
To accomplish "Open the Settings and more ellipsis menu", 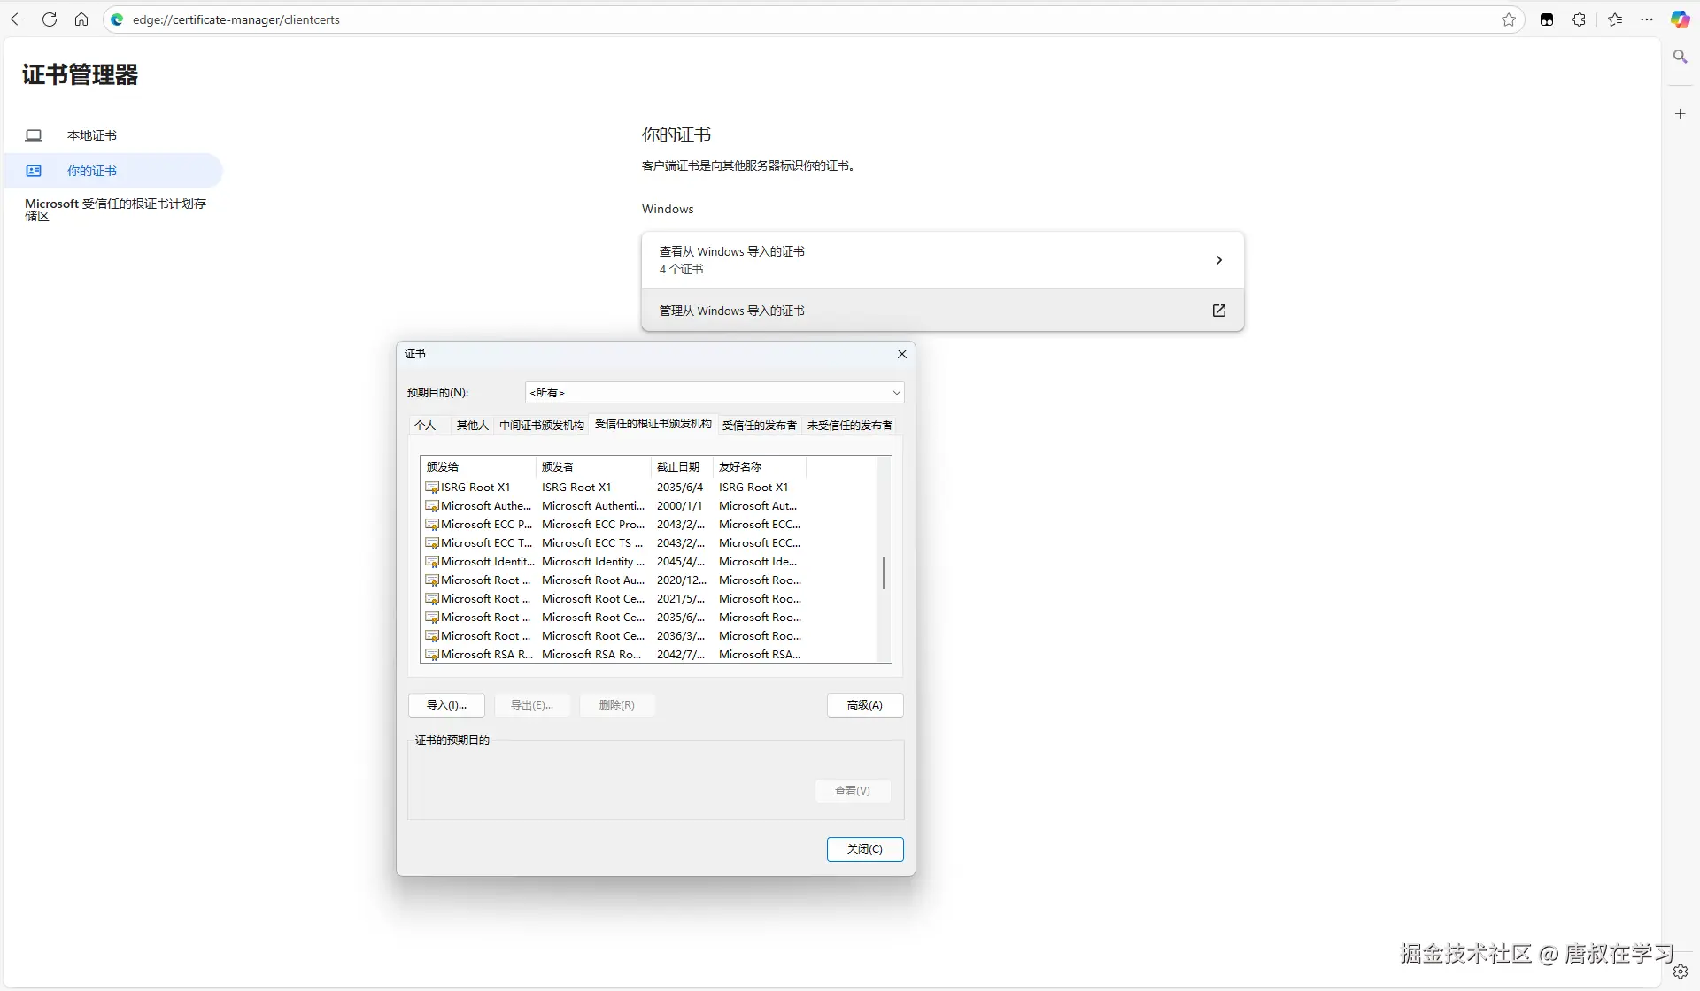I will pyautogui.click(x=1647, y=19).
